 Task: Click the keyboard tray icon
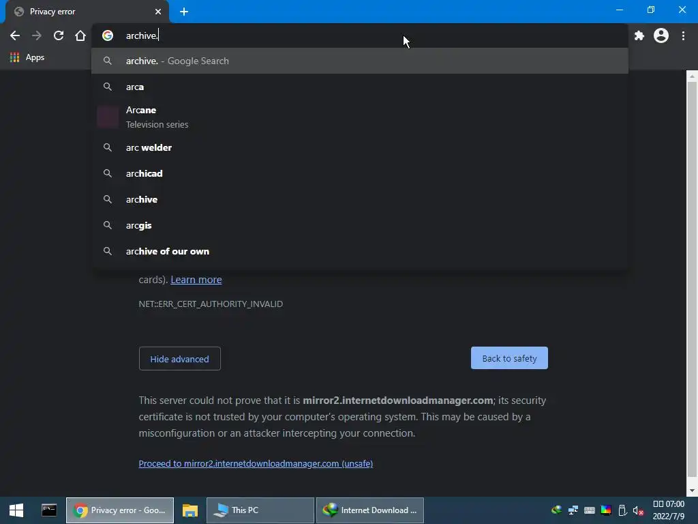coord(590,510)
